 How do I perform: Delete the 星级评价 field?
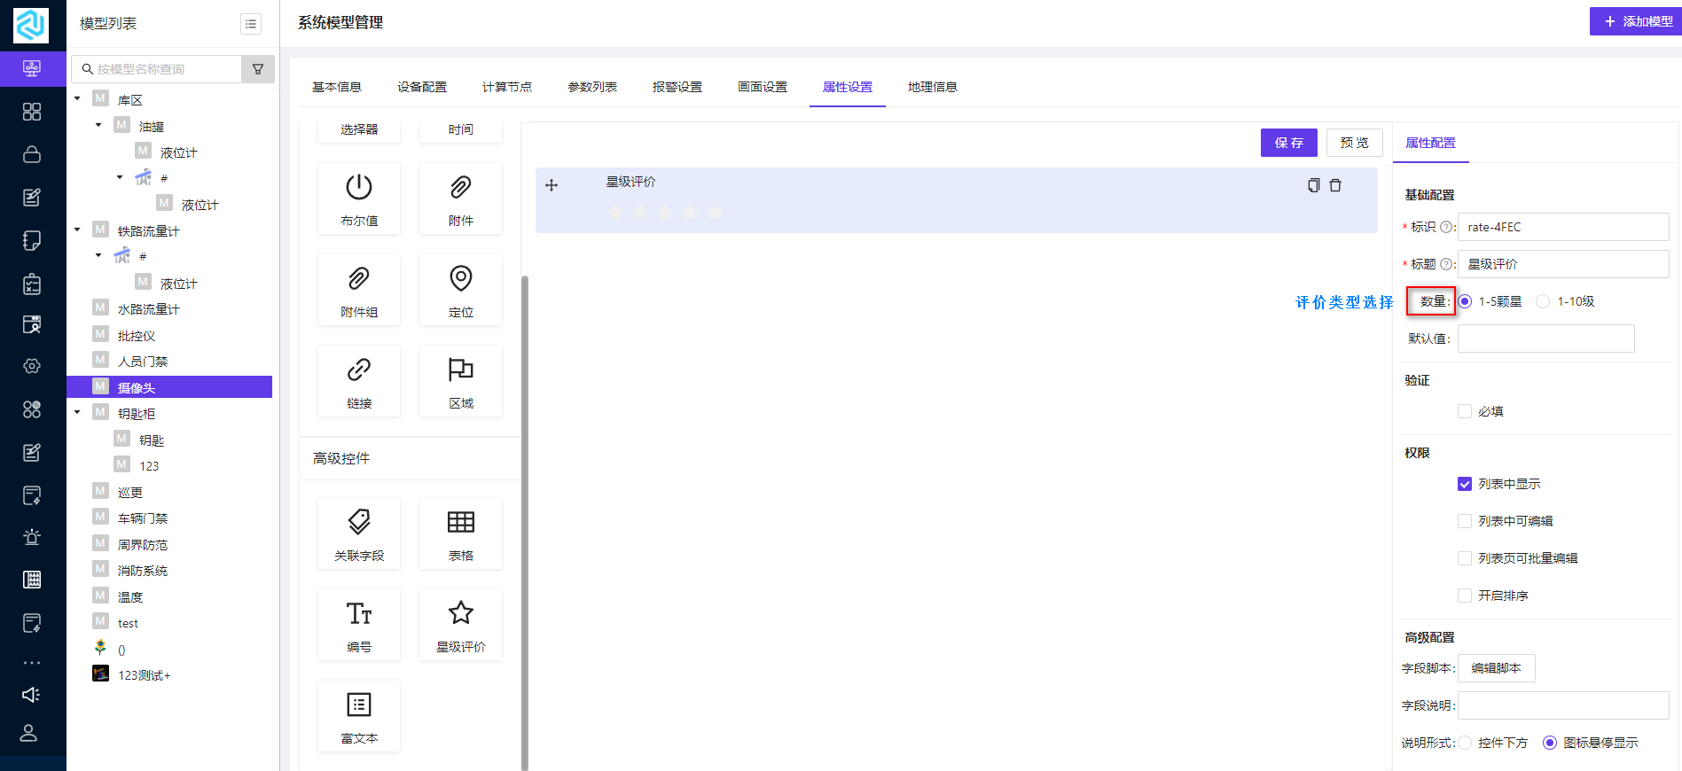(x=1335, y=185)
